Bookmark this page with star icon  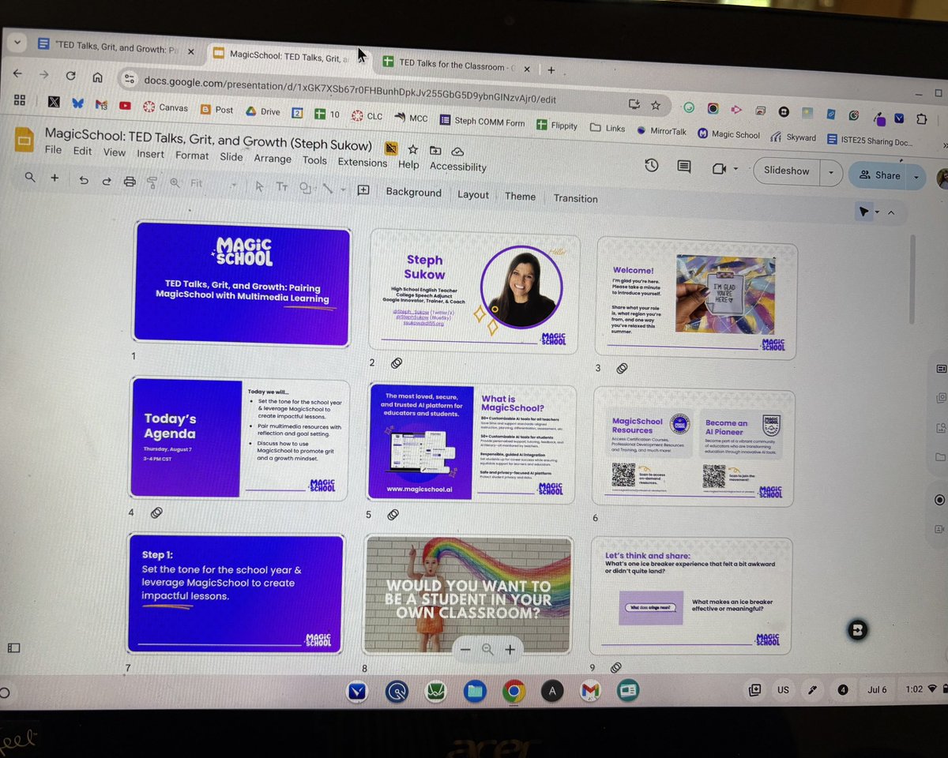point(655,104)
